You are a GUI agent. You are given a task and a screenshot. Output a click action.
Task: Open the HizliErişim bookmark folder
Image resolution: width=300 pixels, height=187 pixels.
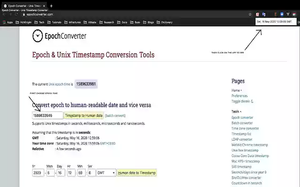(23, 22)
